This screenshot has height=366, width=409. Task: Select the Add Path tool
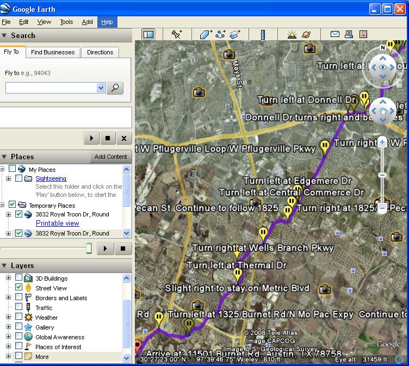220,34
